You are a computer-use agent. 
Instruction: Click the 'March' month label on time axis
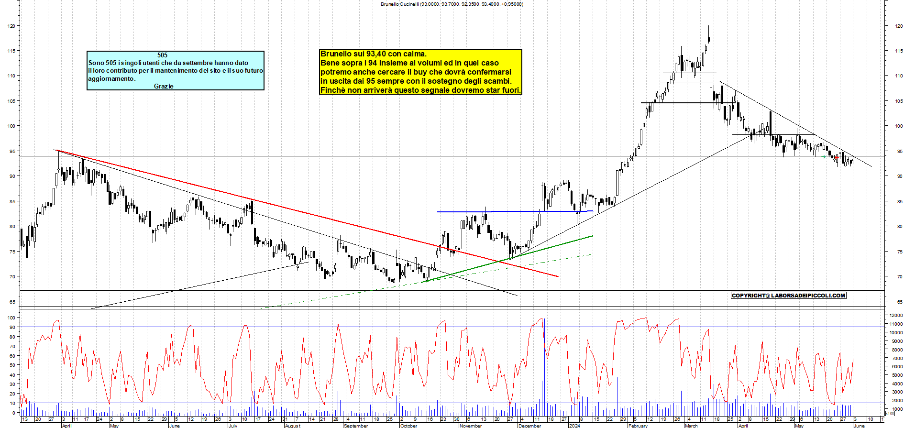[691, 426]
